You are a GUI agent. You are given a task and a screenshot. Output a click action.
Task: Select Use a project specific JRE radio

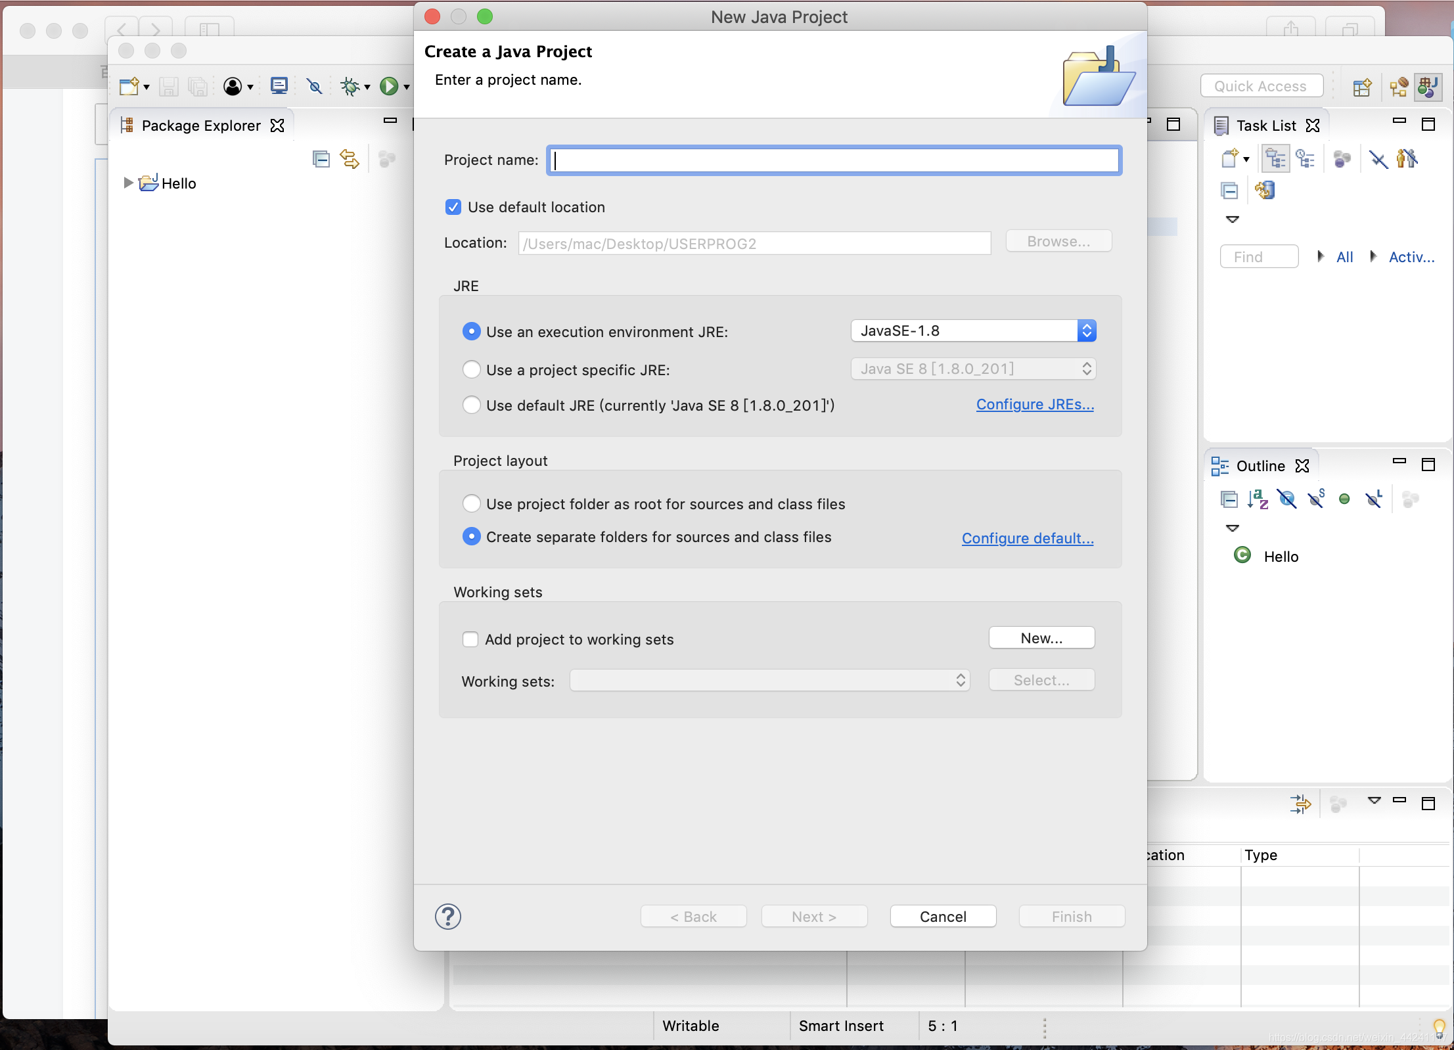tap(472, 369)
